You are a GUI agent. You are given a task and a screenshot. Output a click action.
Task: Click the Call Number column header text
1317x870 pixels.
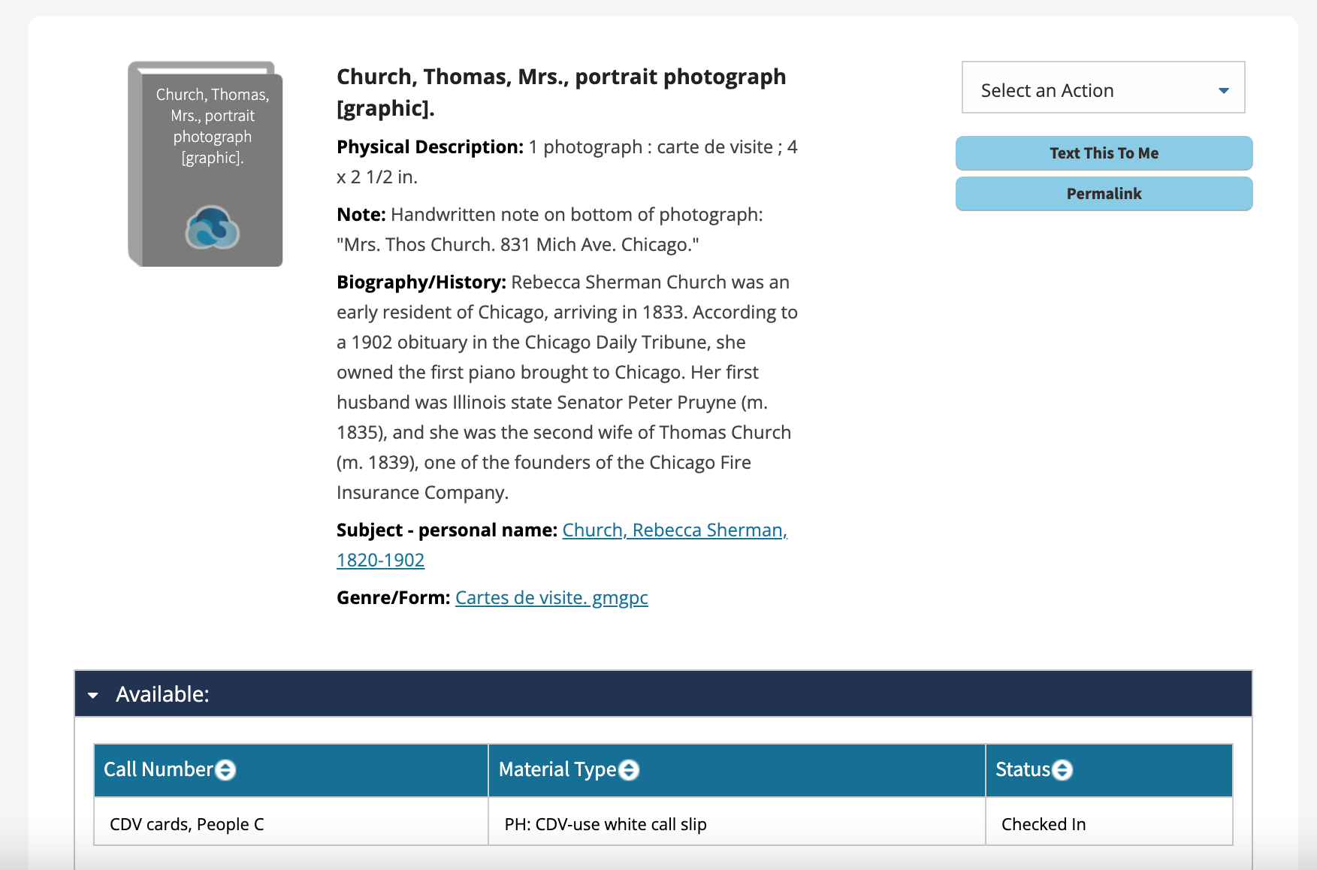pyautogui.click(x=159, y=770)
